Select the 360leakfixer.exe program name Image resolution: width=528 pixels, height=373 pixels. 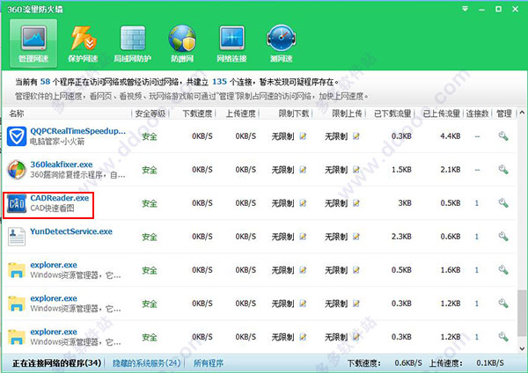(x=62, y=165)
